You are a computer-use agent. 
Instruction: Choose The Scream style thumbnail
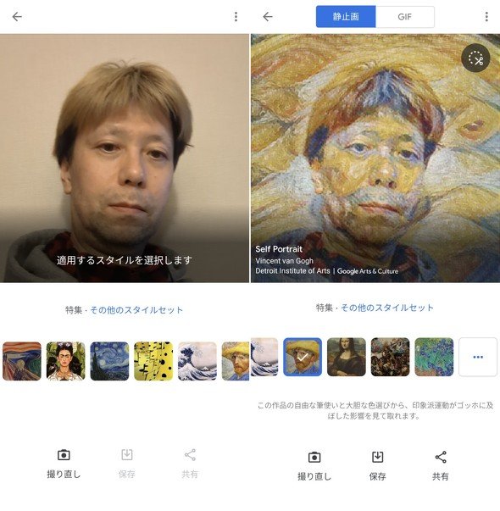[x=22, y=361]
